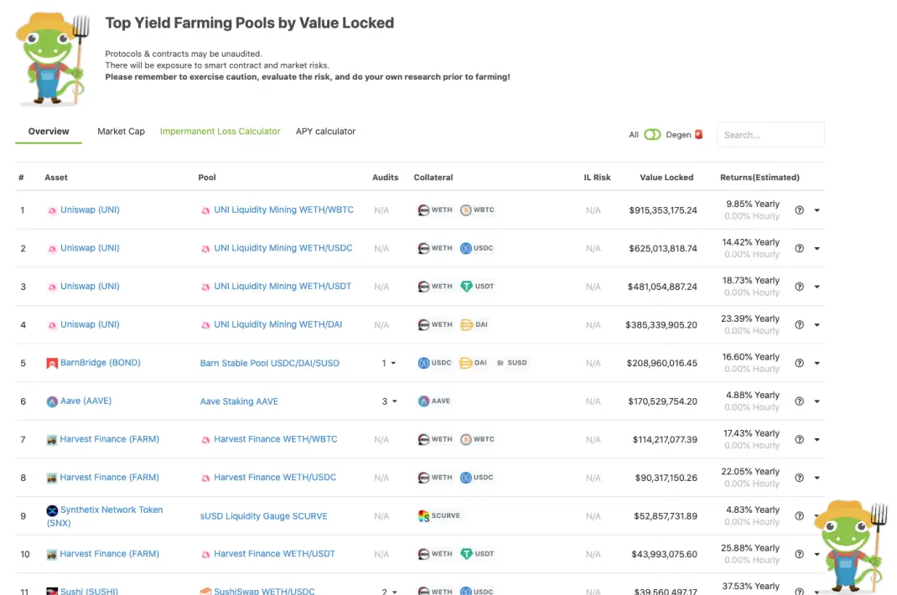
Task: Expand Harvest Finance WETH/WBTC row arrow
Action: point(817,440)
